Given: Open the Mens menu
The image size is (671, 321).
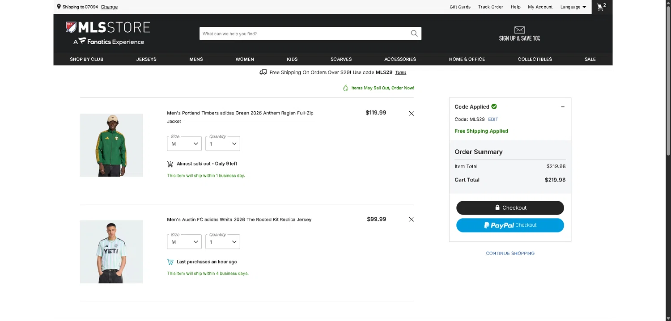Looking at the screenshot, I should point(196,59).
